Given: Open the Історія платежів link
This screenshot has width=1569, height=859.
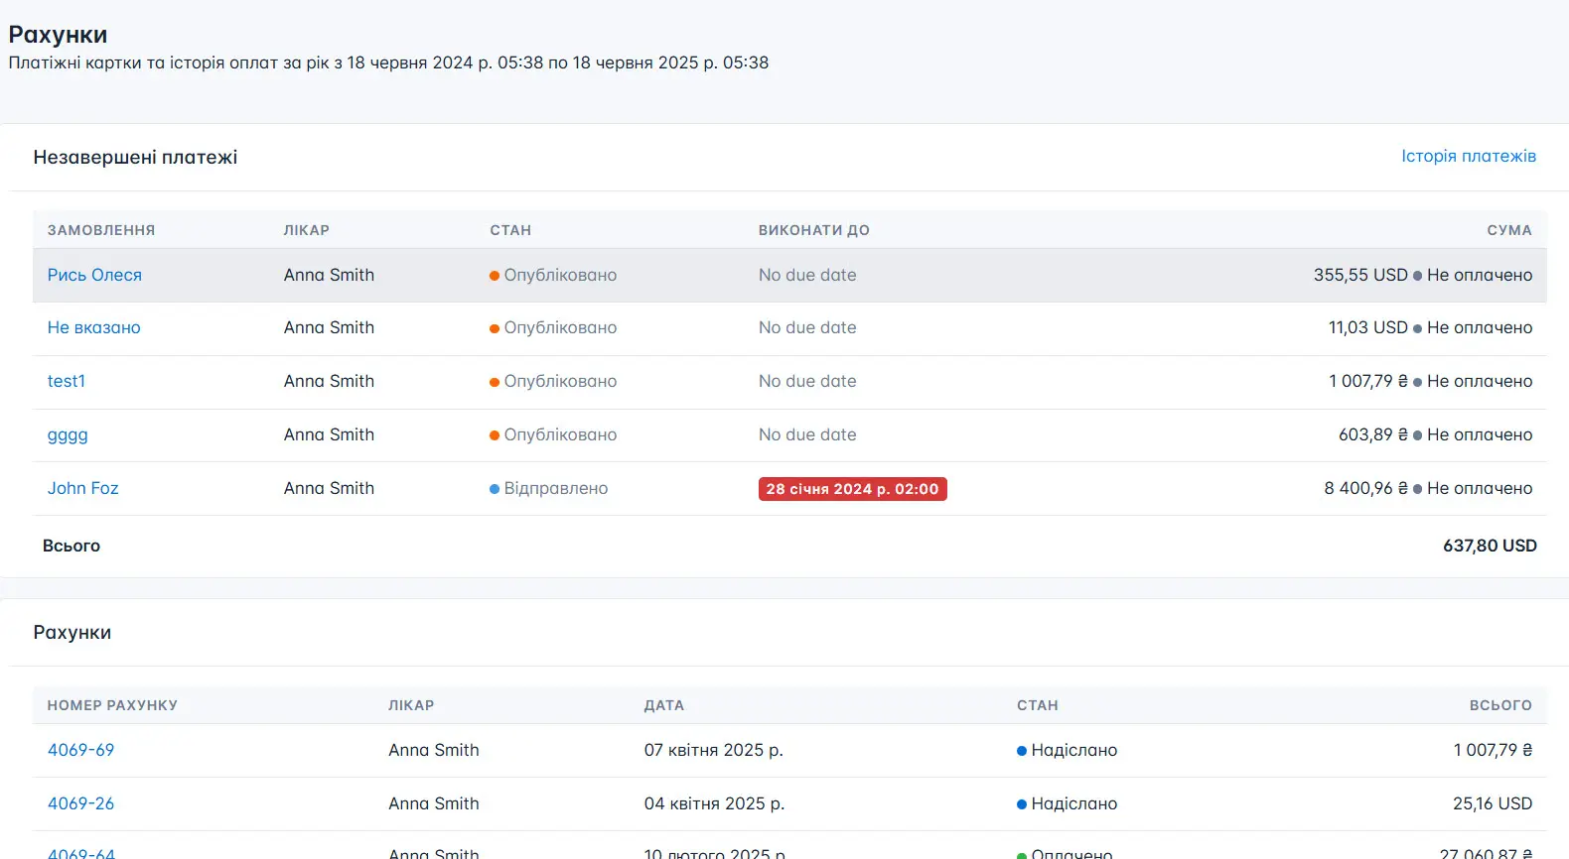Looking at the screenshot, I should click(1468, 156).
